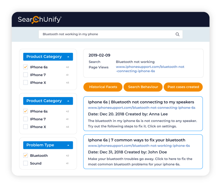Focus the Bluetooth not working search field

coord(110,34)
